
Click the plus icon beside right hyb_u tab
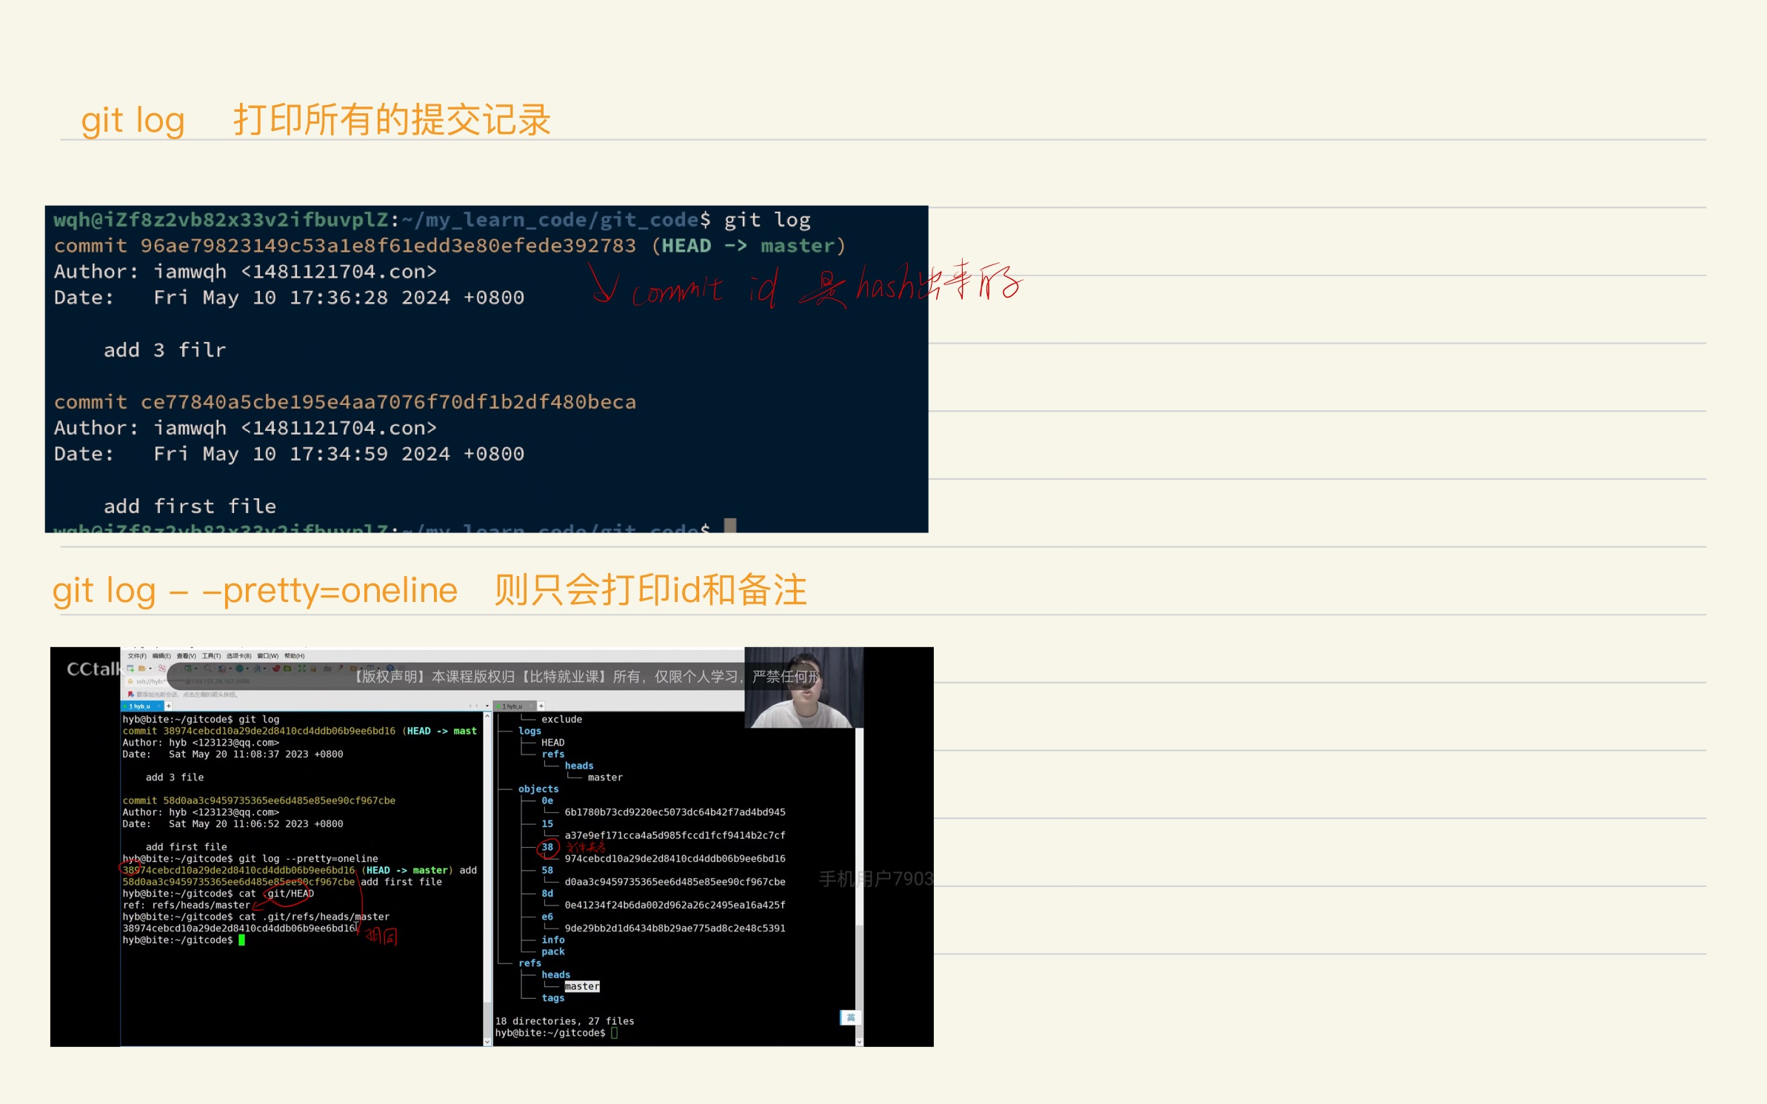541,706
